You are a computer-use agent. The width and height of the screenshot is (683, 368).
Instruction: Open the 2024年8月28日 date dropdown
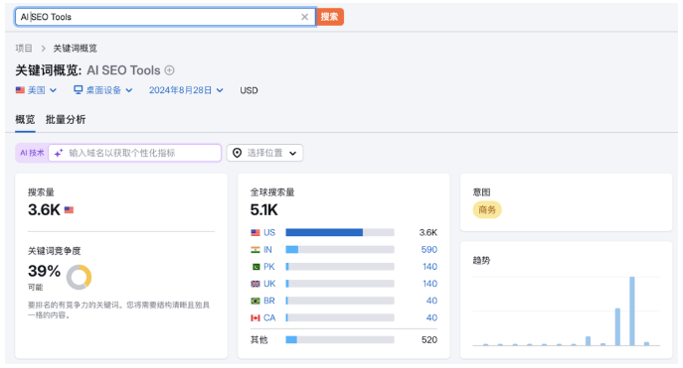pyautogui.click(x=186, y=90)
